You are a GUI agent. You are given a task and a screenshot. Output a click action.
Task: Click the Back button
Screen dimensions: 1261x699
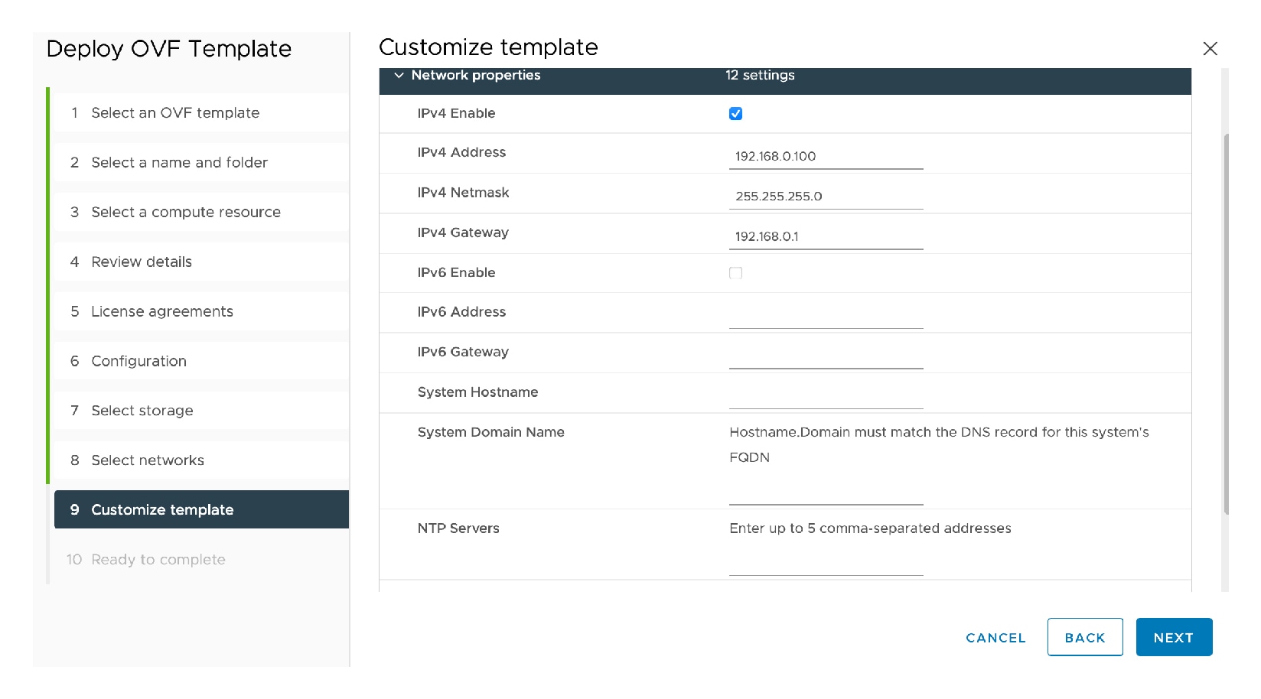pos(1084,637)
